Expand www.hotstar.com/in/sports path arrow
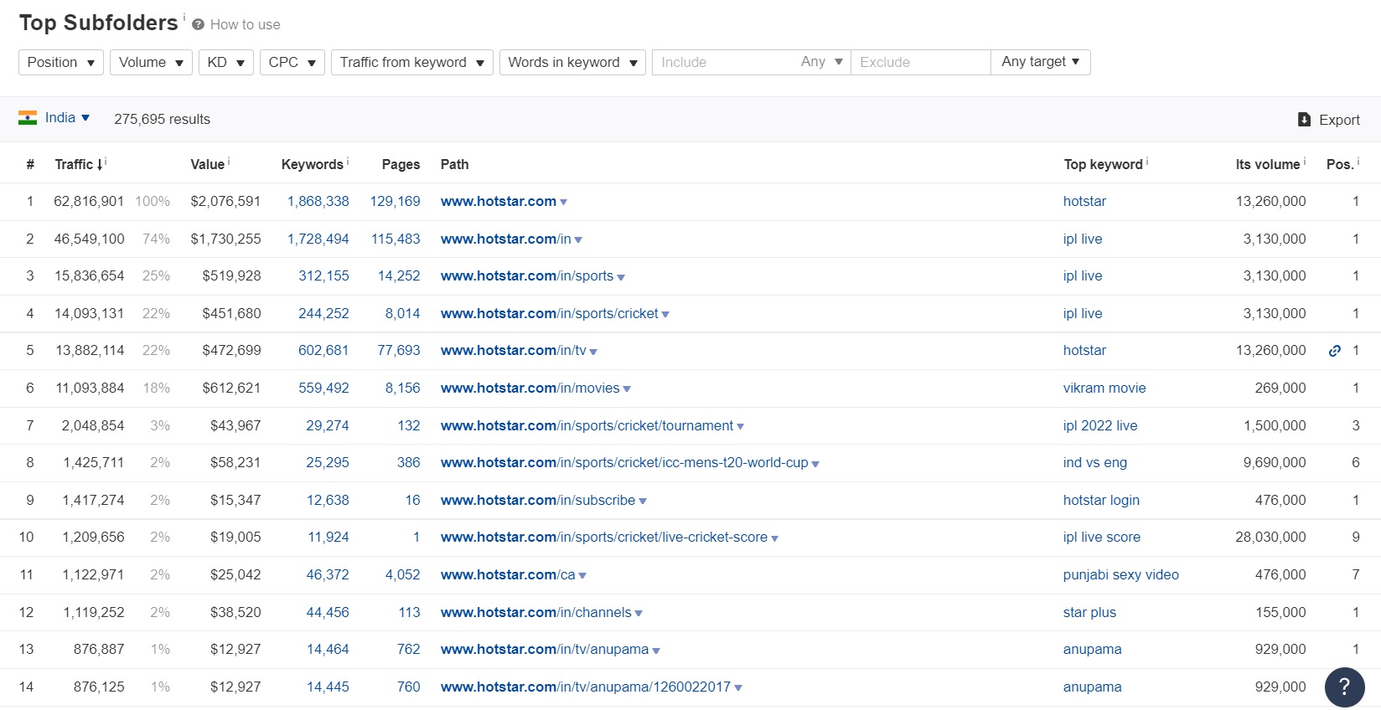Viewport: 1381px width, 710px height. coord(621,277)
